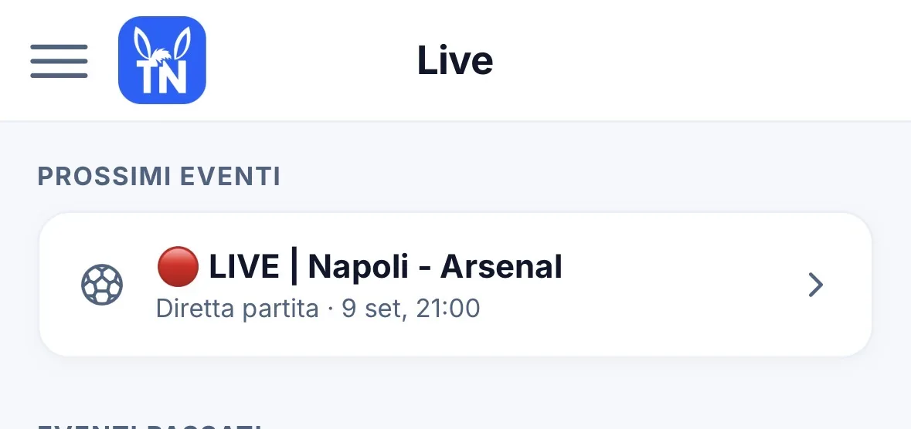Click the "Live" page title in header
911x429 pixels.
click(455, 60)
